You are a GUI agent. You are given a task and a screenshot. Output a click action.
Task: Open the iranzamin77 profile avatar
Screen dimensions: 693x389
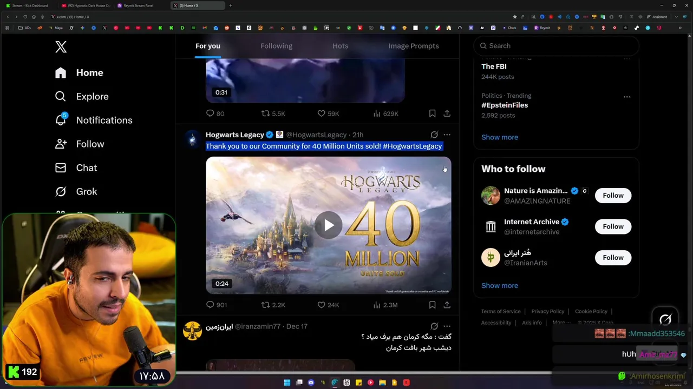point(192,331)
